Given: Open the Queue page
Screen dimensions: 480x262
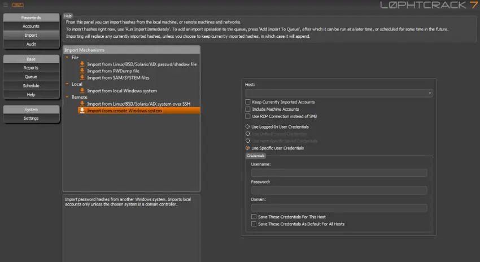Looking at the screenshot, I should 31,77.
